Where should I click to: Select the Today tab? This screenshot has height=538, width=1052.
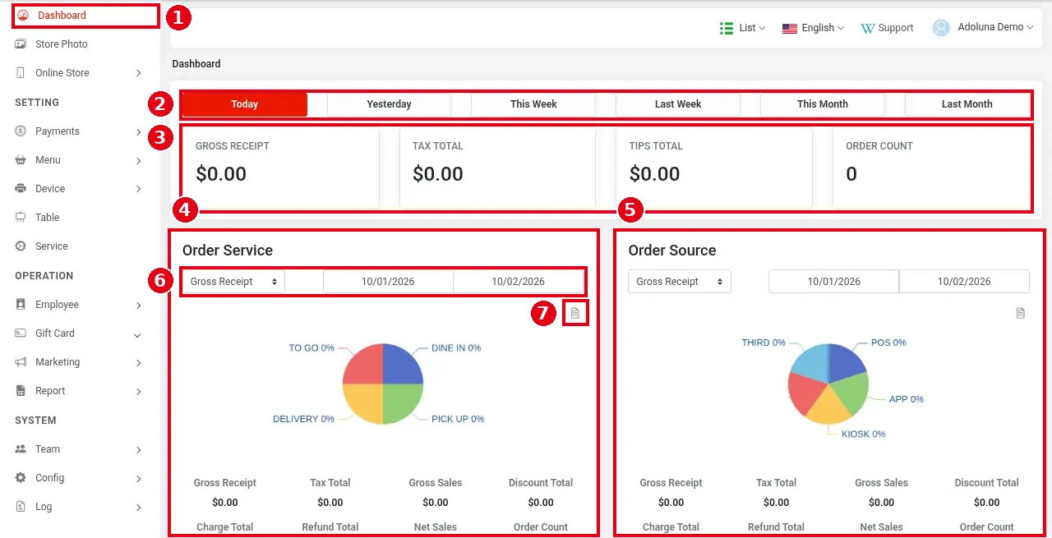(x=244, y=104)
